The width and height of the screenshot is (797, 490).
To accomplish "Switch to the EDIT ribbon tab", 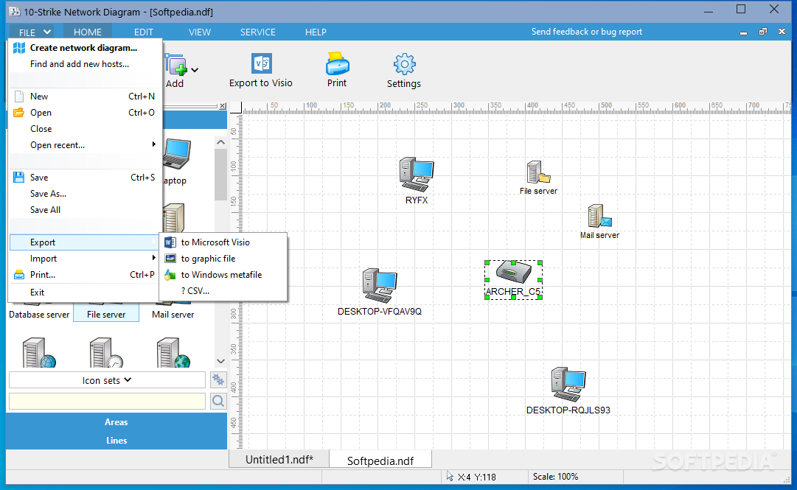I will pos(143,32).
